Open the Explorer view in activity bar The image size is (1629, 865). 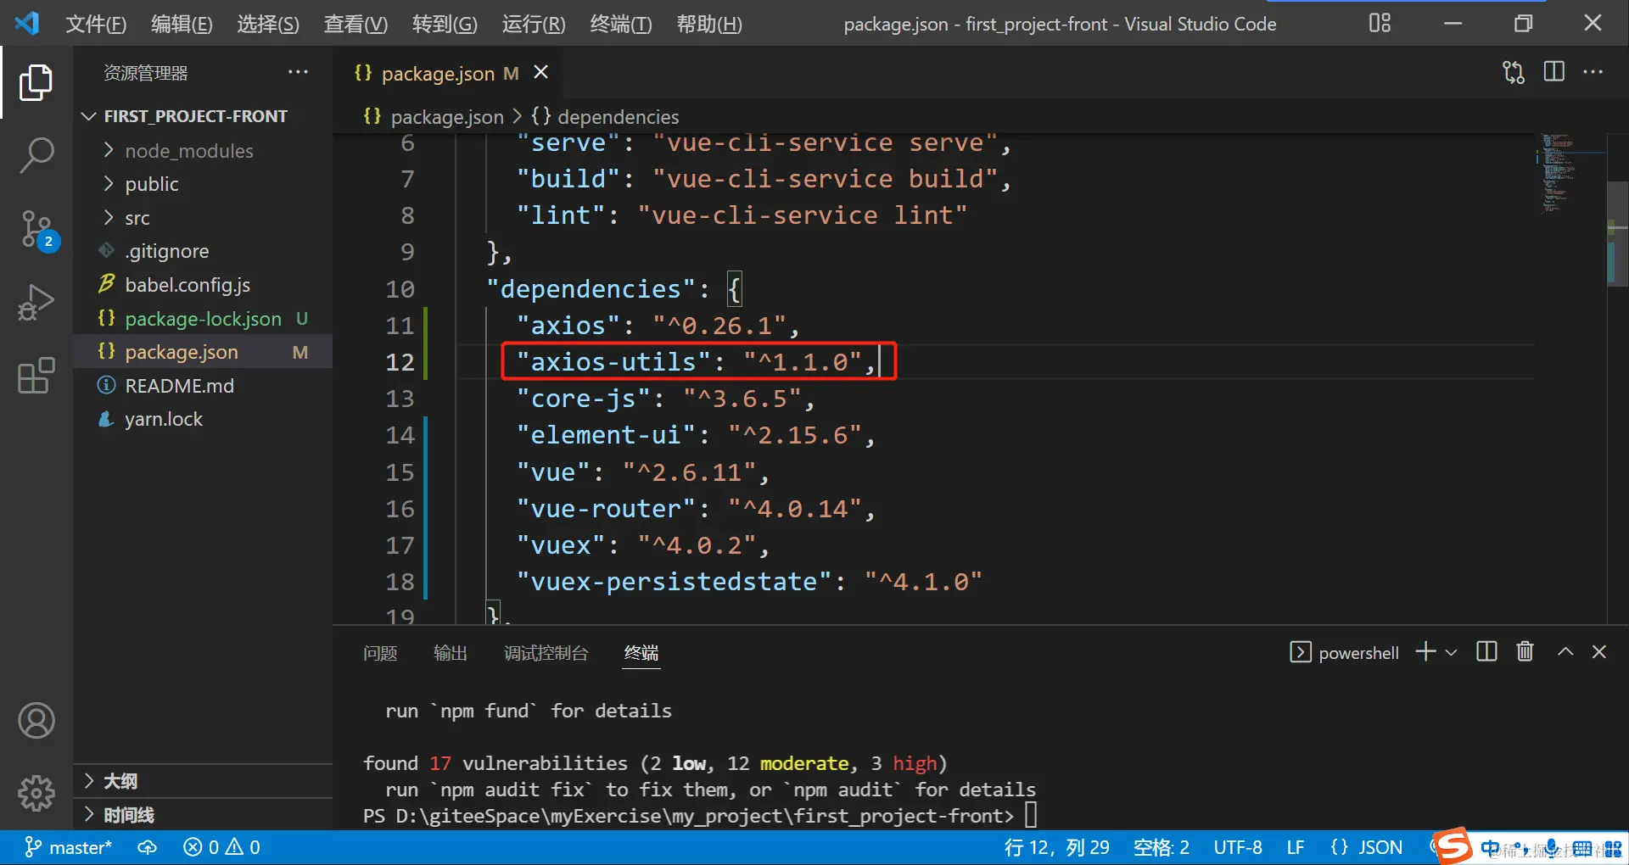coord(36,82)
